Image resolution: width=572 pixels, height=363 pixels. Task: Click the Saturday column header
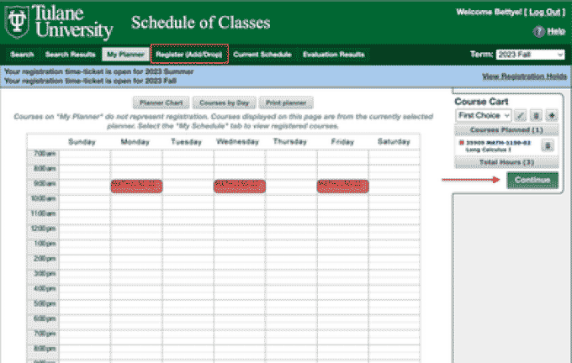click(394, 142)
